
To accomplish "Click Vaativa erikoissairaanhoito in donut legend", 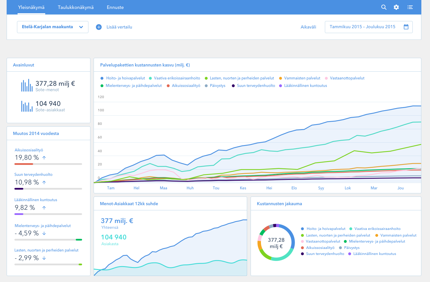I will click(375, 229).
